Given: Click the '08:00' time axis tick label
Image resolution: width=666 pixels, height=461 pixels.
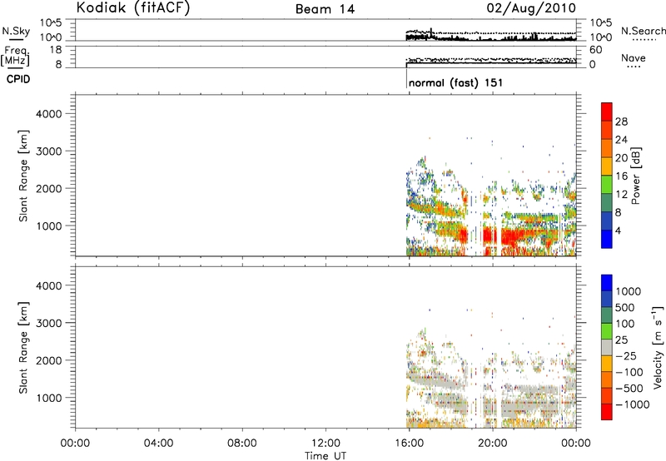Looking at the screenshot, I should pyautogui.click(x=242, y=444).
